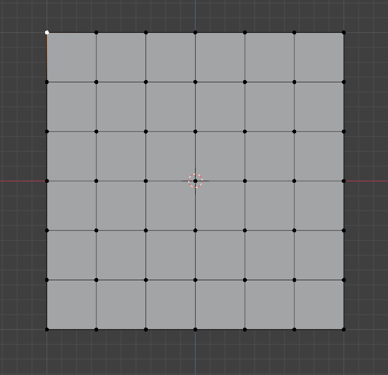Select left border vertex on the red axis

[47, 181]
